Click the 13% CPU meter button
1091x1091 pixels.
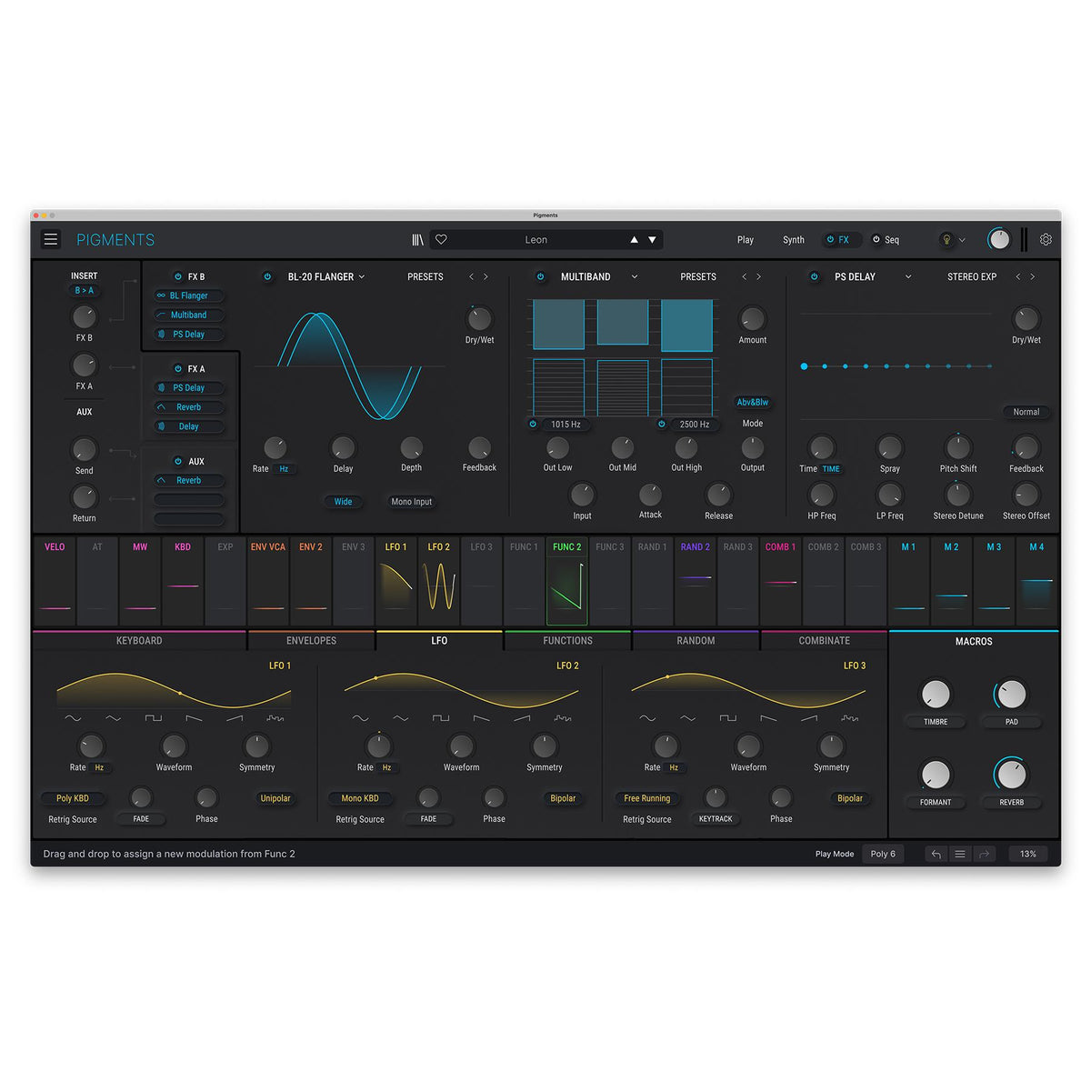(x=1028, y=854)
